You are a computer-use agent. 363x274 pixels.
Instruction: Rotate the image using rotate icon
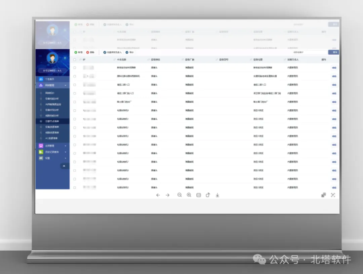[x=208, y=195]
